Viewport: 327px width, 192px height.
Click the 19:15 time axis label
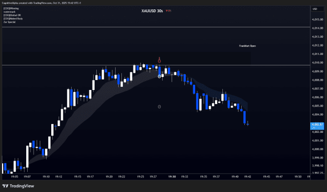(x=77, y=177)
